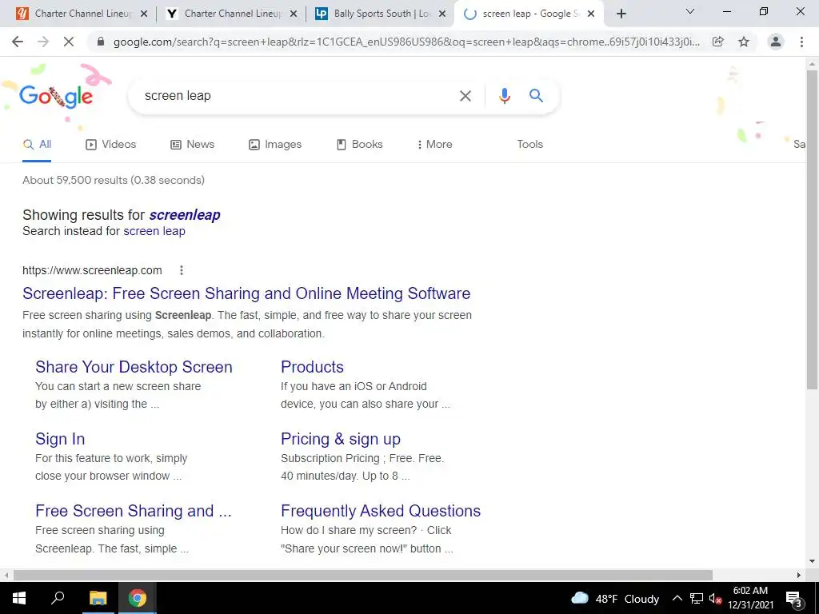The image size is (819, 614).
Task: Go back to the previous page
Action: pyautogui.click(x=18, y=42)
